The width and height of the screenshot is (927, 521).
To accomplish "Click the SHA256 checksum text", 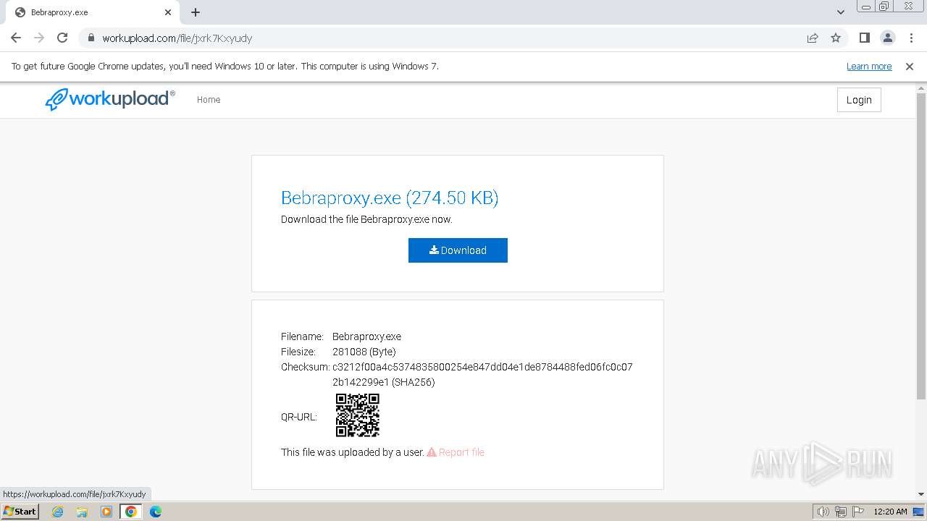I will click(482, 375).
